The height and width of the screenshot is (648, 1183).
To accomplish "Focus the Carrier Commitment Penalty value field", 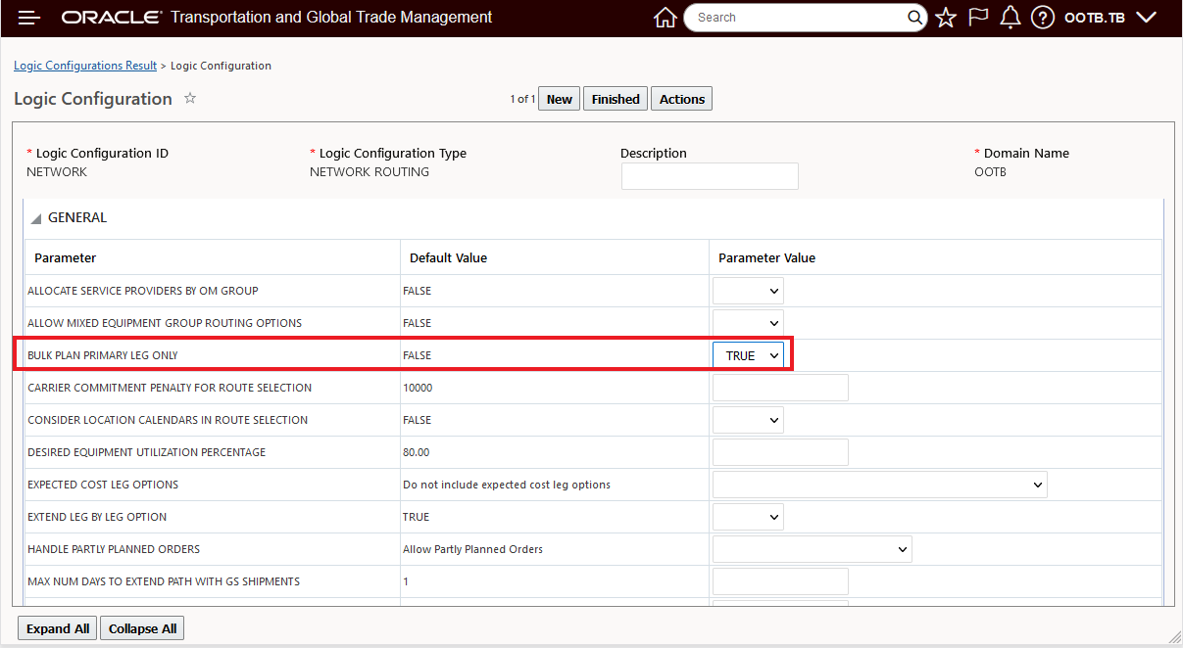I will [x=780, y=388].
